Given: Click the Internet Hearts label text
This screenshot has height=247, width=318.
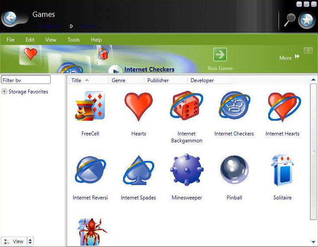Looking at the screenshot, I should 282,134.
